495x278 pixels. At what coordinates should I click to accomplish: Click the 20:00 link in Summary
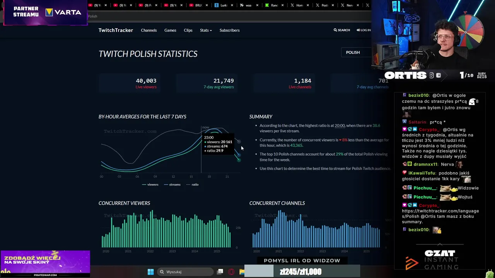340,125
